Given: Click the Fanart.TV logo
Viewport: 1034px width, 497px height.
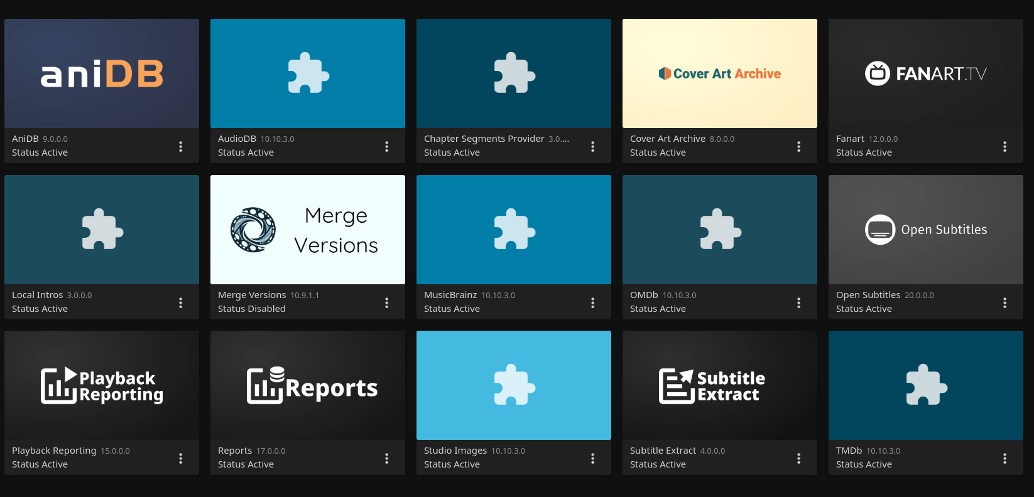Looking at the screenshot, I should tap(925, 73).
